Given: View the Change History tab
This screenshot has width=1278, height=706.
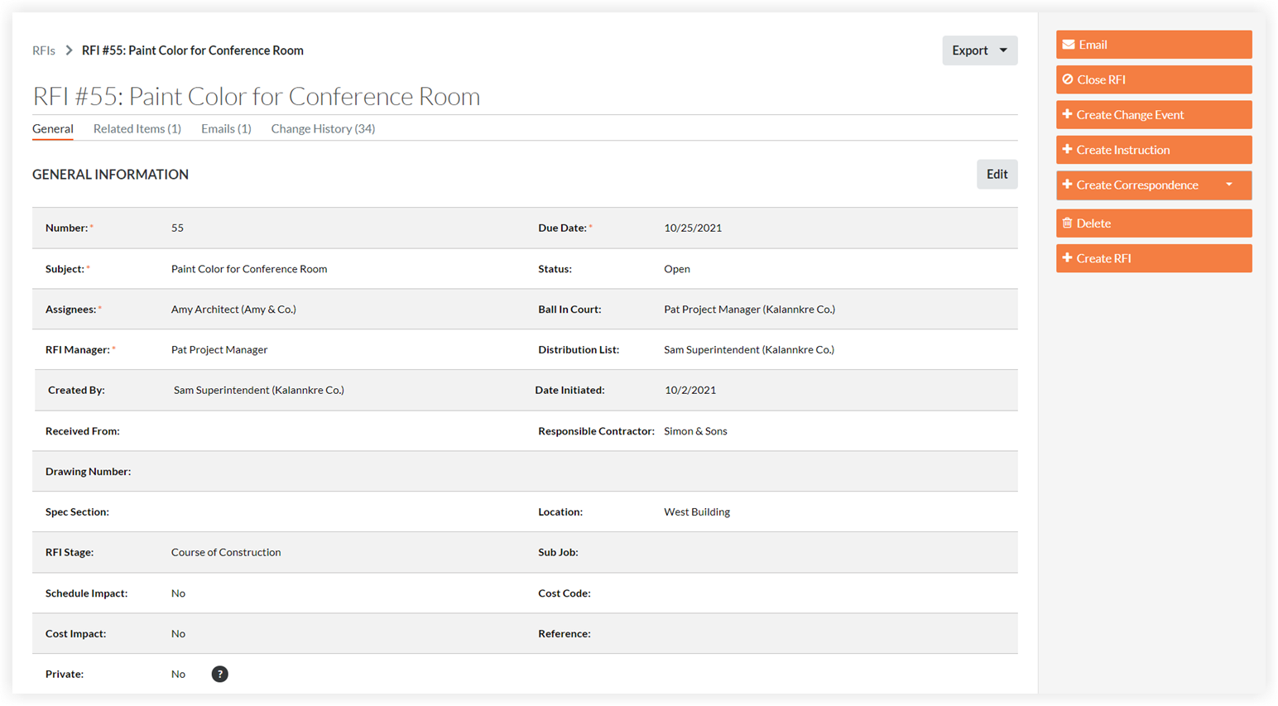Looking at the screenshot, I should click(x=323, y=129).
